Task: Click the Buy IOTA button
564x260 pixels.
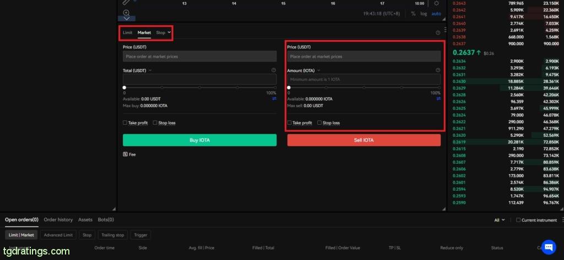Action: point(199,140)
